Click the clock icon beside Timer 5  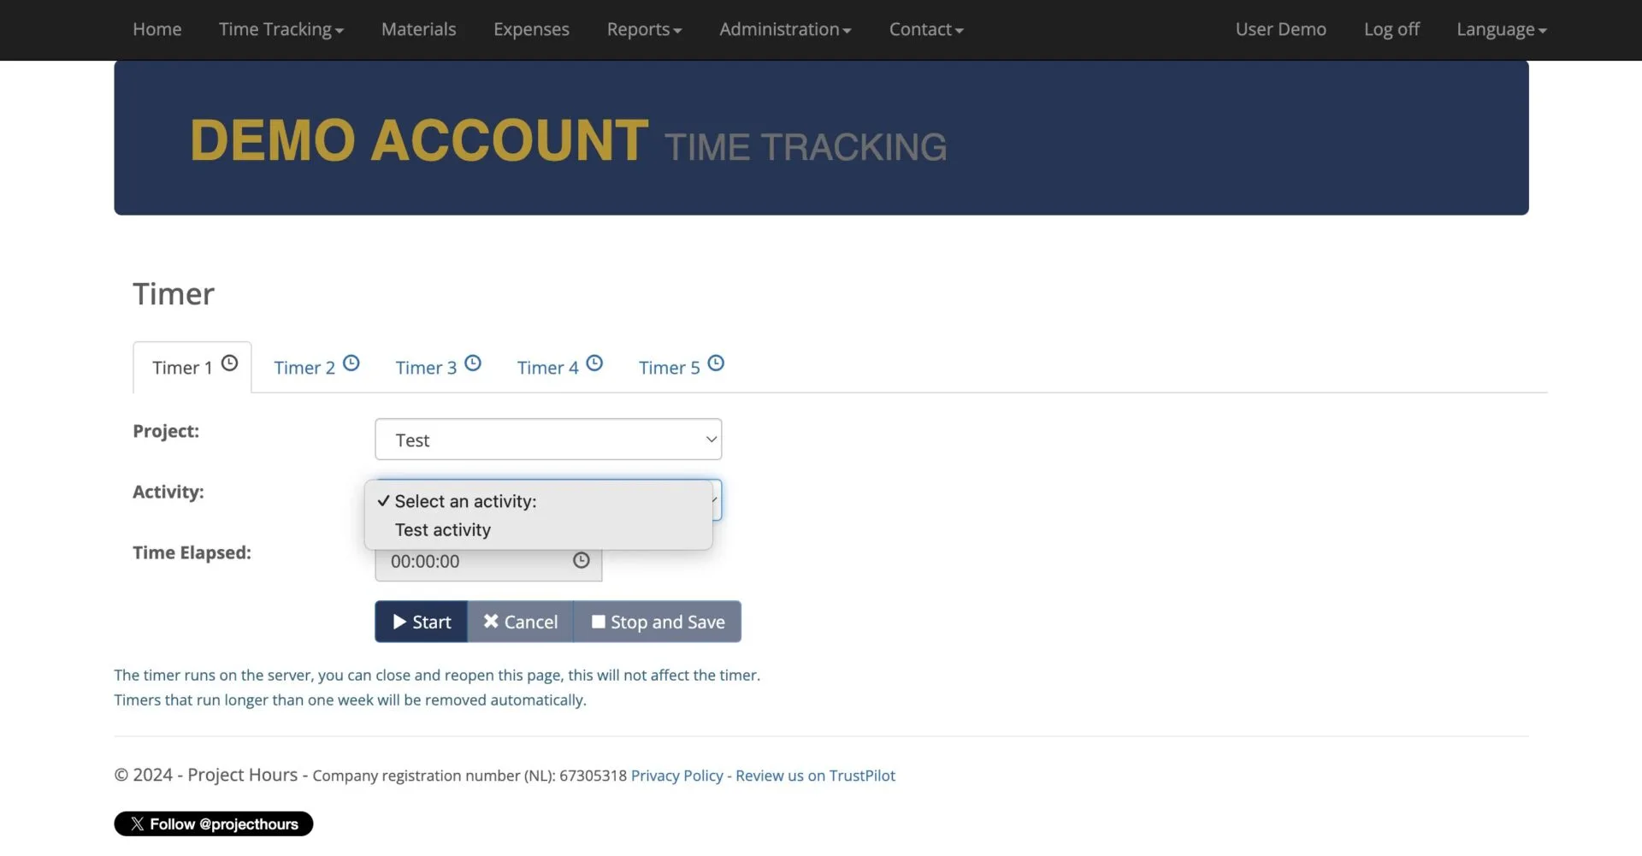tap(716, 363)
